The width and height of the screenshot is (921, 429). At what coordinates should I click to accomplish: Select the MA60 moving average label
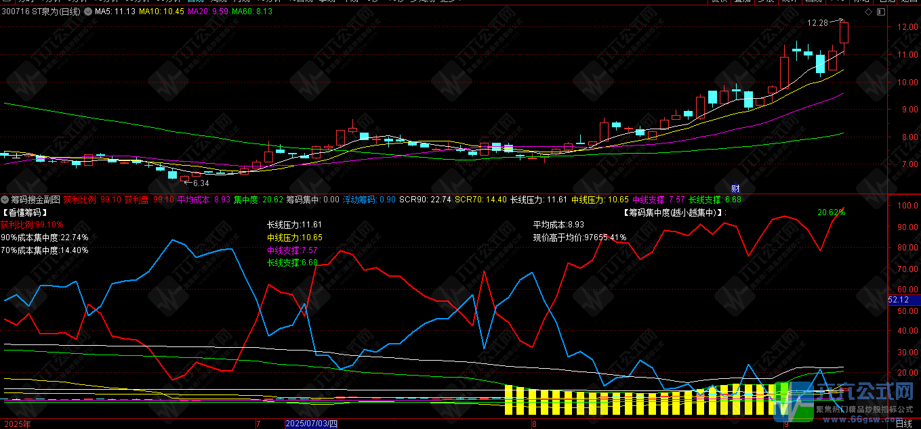pyautogui.click(x=252, y=12)
